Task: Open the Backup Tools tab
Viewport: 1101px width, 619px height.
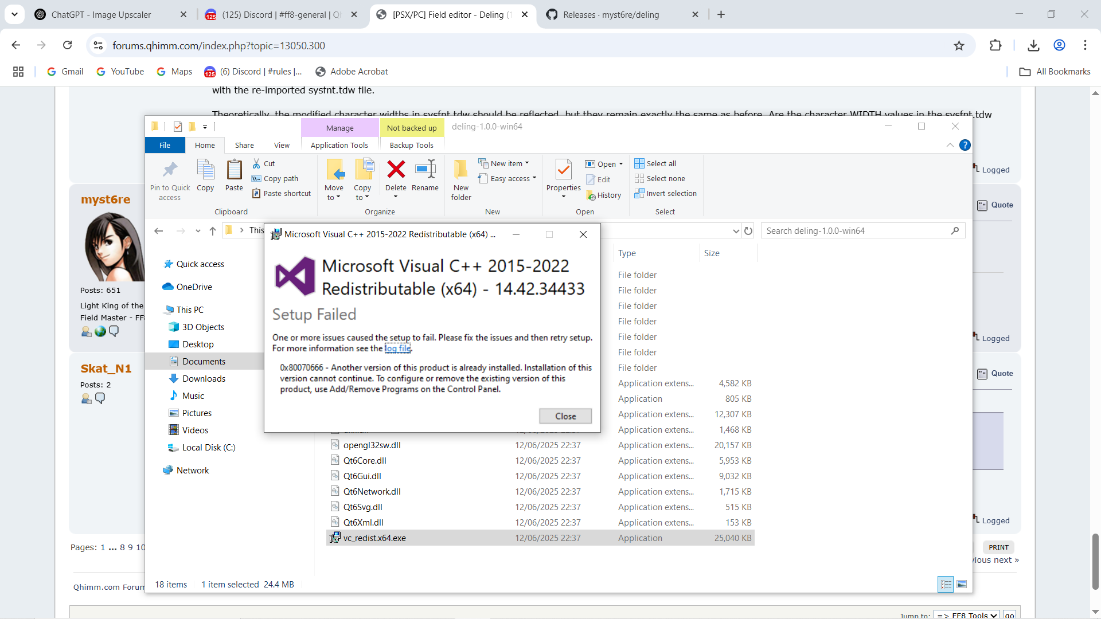Action: tap(412, 146)
